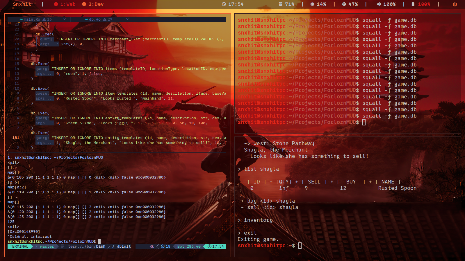Click the clock icon in top bar
The height and width of the screenshot is (261, 465).
224,4
